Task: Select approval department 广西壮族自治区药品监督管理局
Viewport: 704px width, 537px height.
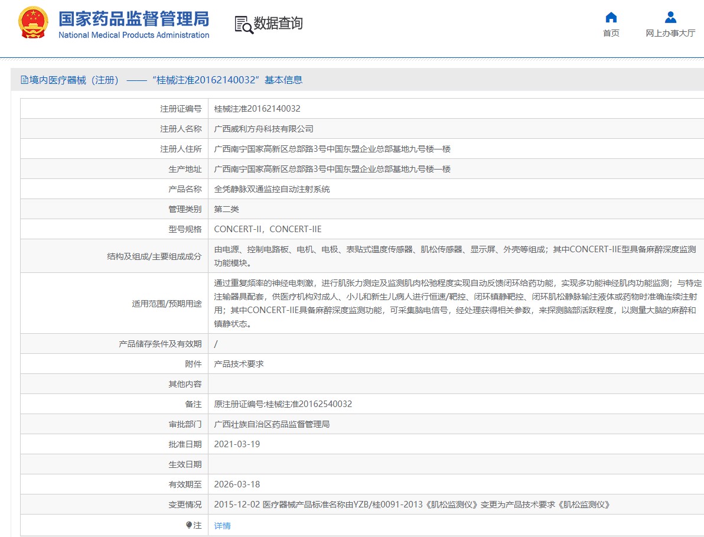Action: point(272,424)
